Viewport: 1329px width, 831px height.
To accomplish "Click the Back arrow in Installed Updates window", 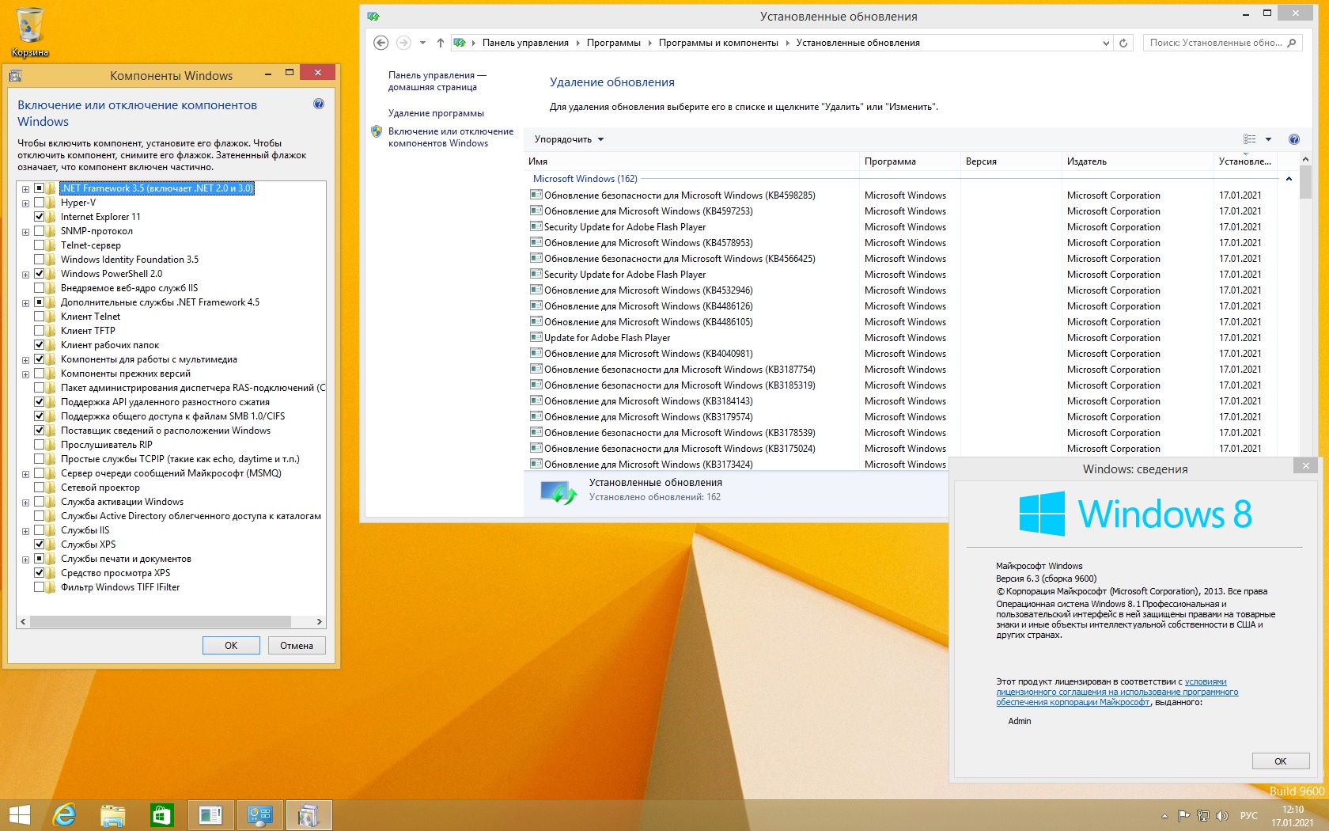I will (381, 43).
